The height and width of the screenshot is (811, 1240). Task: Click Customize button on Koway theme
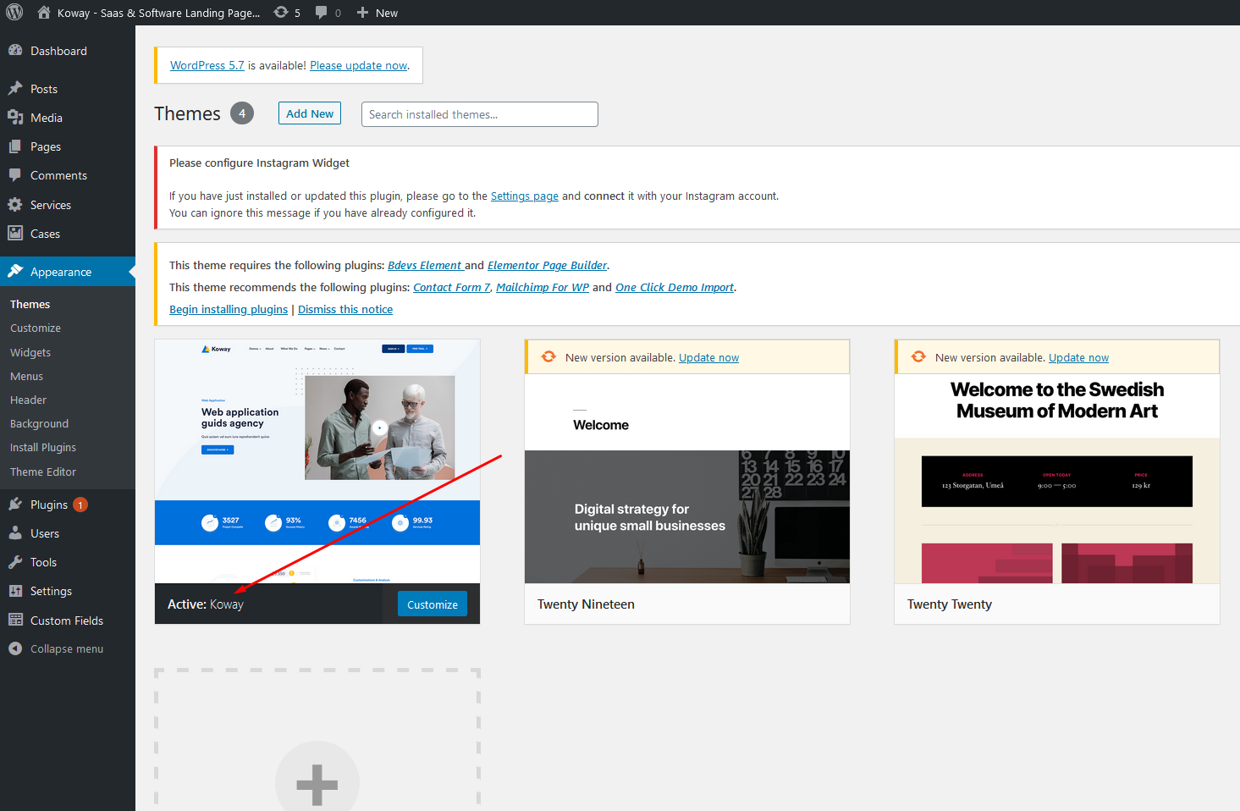(x=433, y=604)
